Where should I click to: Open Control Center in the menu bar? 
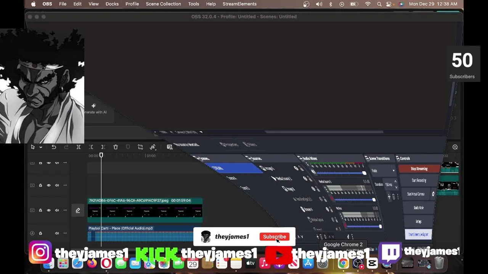(x=389, y=4)
